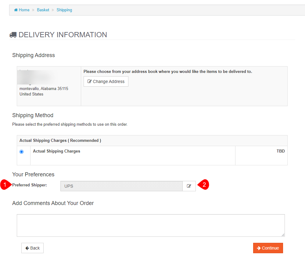Navigate to Home via breadcrumb text

[x=24, y=10]
